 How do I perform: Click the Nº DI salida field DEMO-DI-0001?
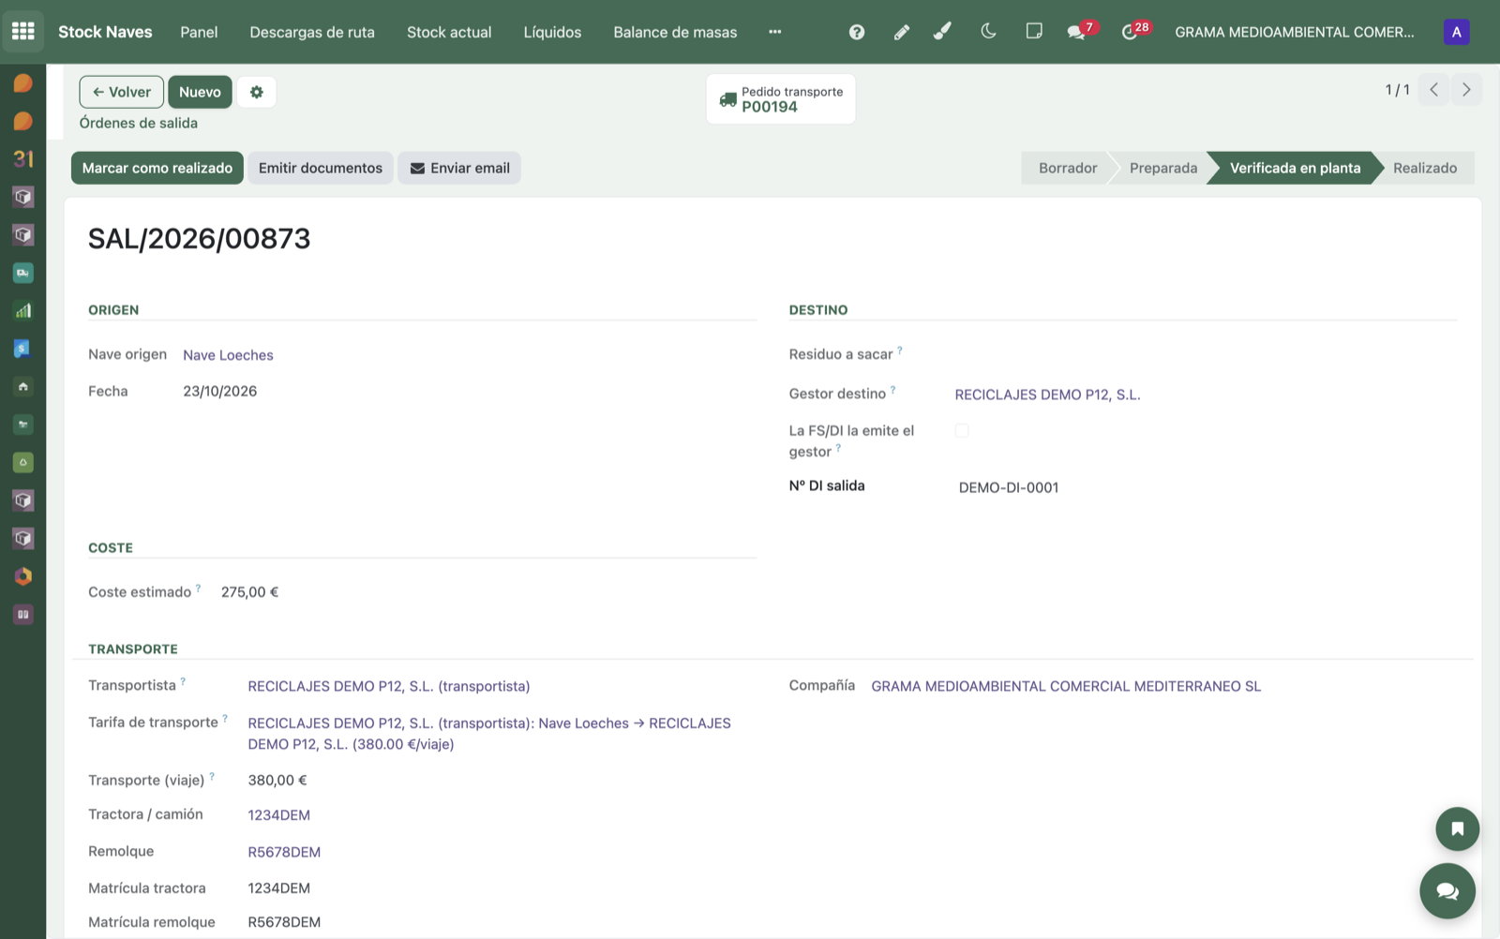point(1009,487)
